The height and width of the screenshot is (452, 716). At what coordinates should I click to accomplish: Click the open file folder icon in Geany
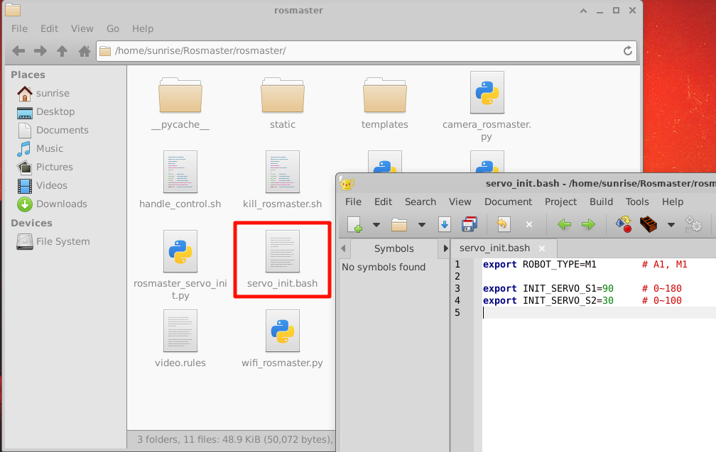click(x=399, y=225)
